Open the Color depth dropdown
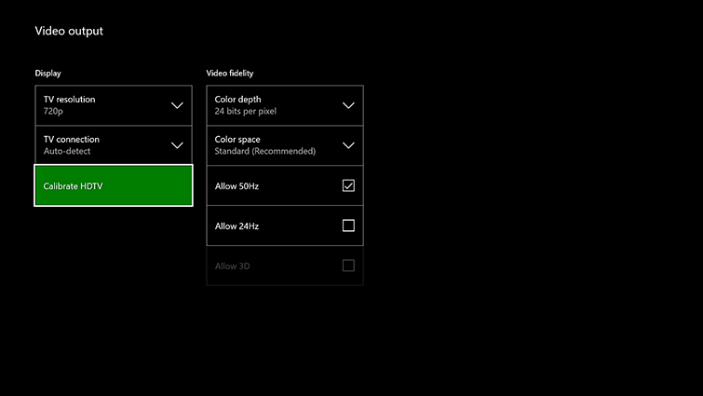Screen dimensions: 703x396 [285, 105]
